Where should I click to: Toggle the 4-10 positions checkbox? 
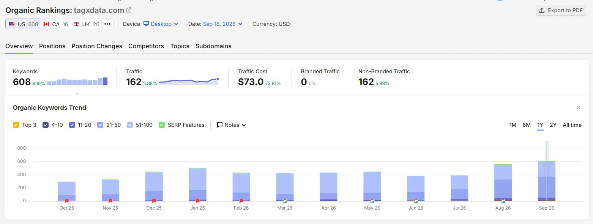[46, 125]
